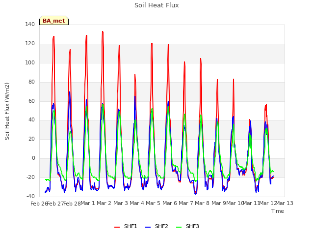Click the Soil Heat Flux chart title
The height and width of the screenshot is (236, 314).
[157, 5]
